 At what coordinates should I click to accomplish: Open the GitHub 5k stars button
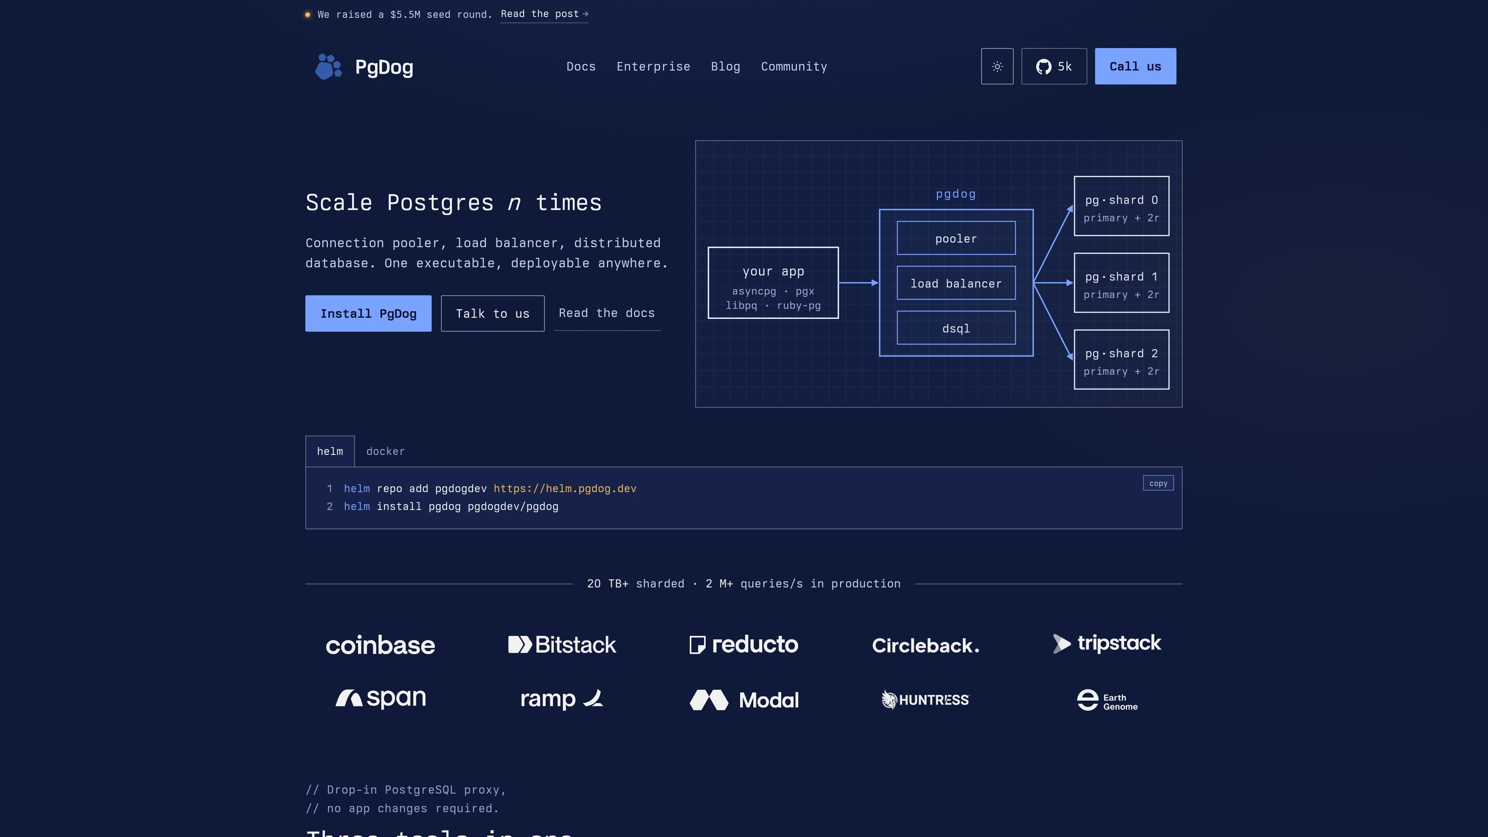[1054, 66]
